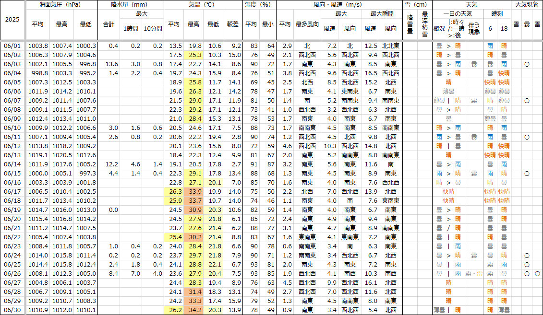Select the fog circle marker on 06/07
This screenshot has width=543, height=315.
point(527,101)
